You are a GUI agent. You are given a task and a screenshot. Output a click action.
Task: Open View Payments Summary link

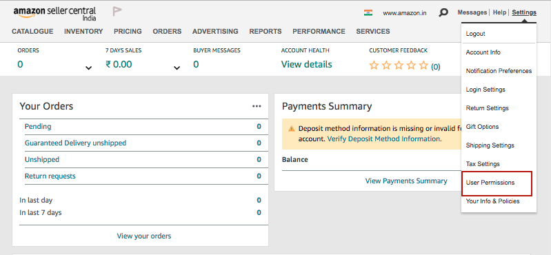(406, 181)
